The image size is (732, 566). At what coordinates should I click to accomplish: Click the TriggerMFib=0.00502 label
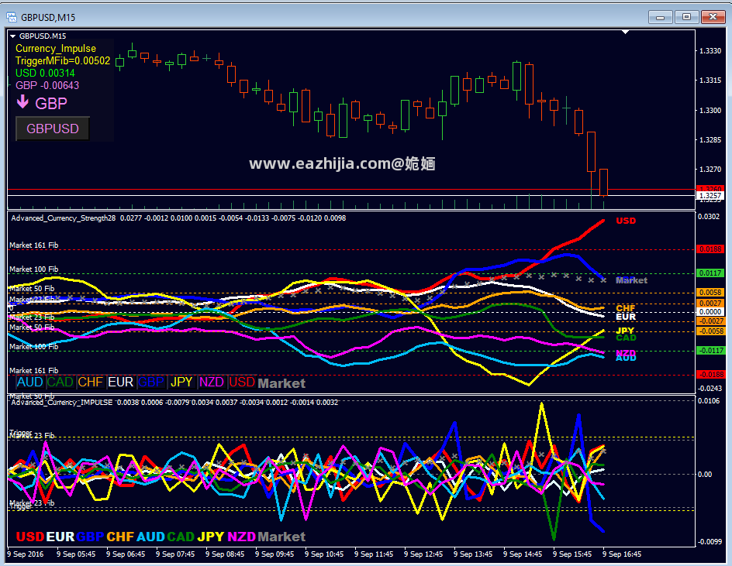pos(63,60)
